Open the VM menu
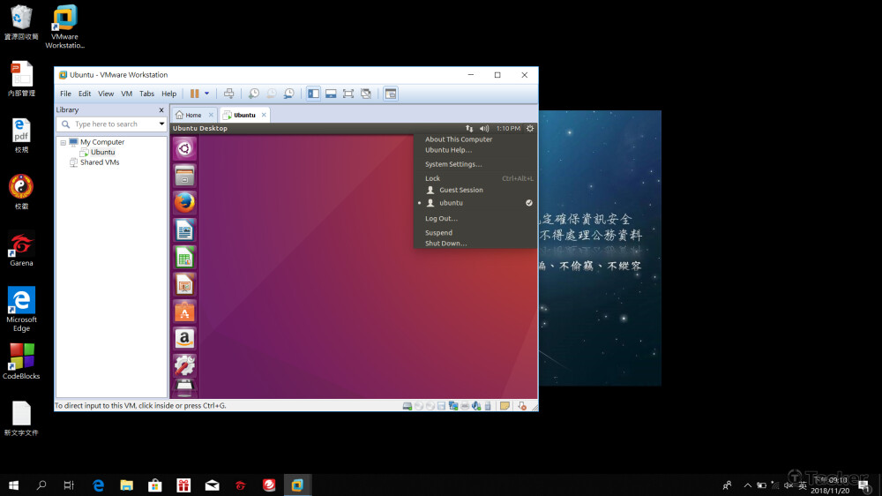 point(126,94)
